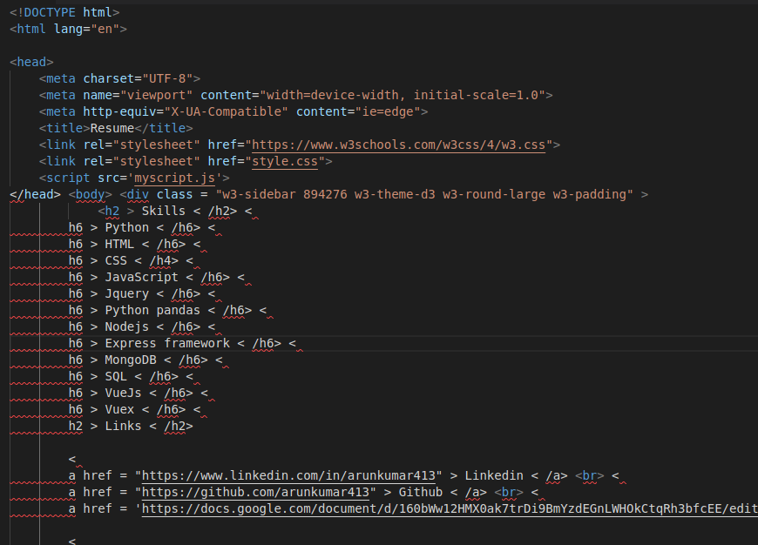The image size is (758, 545).
Task: Click the Nodejs skill text
Action: (127, 326)
